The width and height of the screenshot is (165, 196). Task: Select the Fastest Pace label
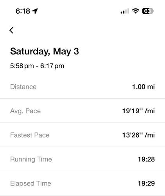click(30, 135)
